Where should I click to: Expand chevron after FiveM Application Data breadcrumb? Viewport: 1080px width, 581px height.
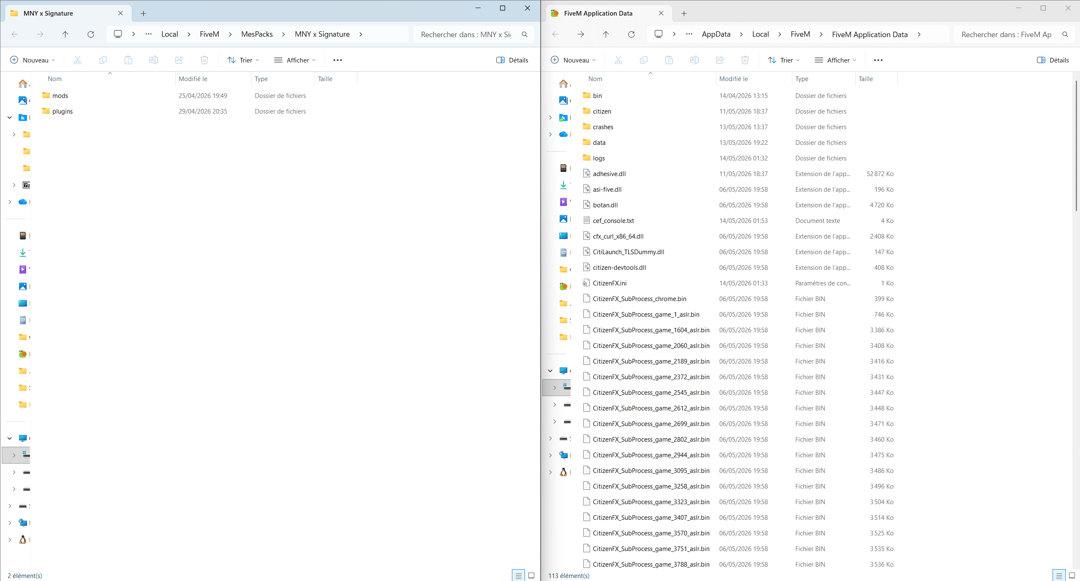919,34
